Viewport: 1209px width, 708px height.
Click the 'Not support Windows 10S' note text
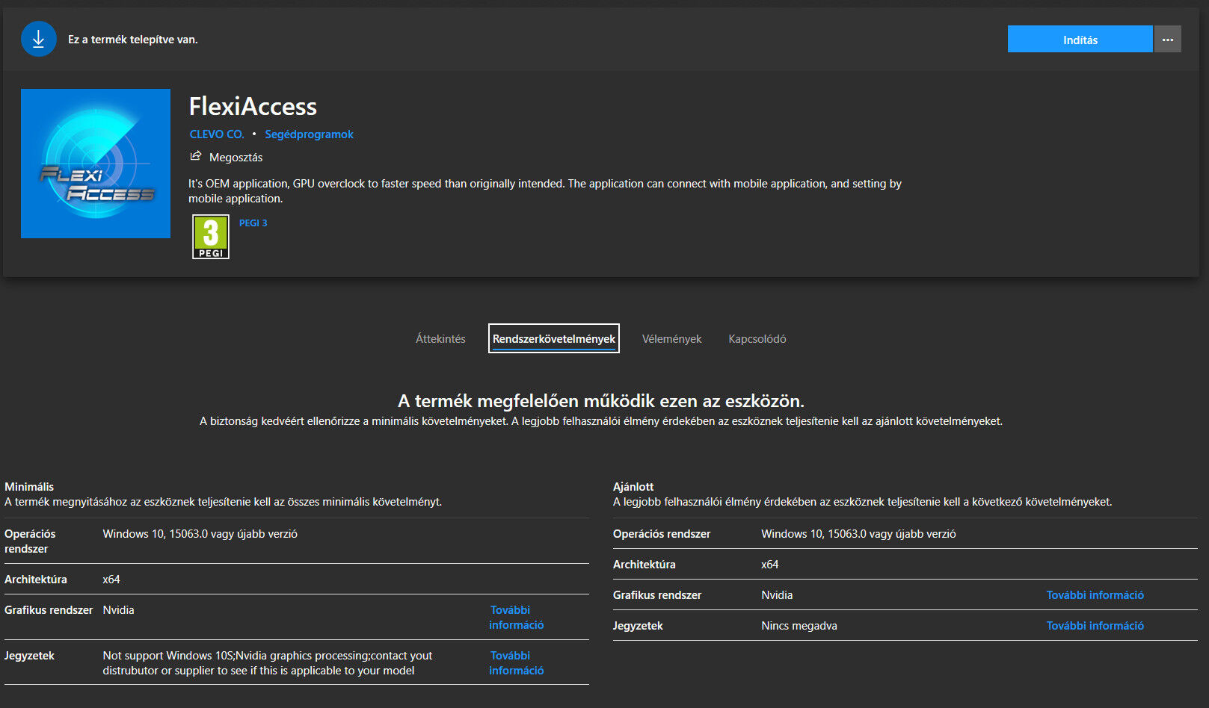click(268, 663)
